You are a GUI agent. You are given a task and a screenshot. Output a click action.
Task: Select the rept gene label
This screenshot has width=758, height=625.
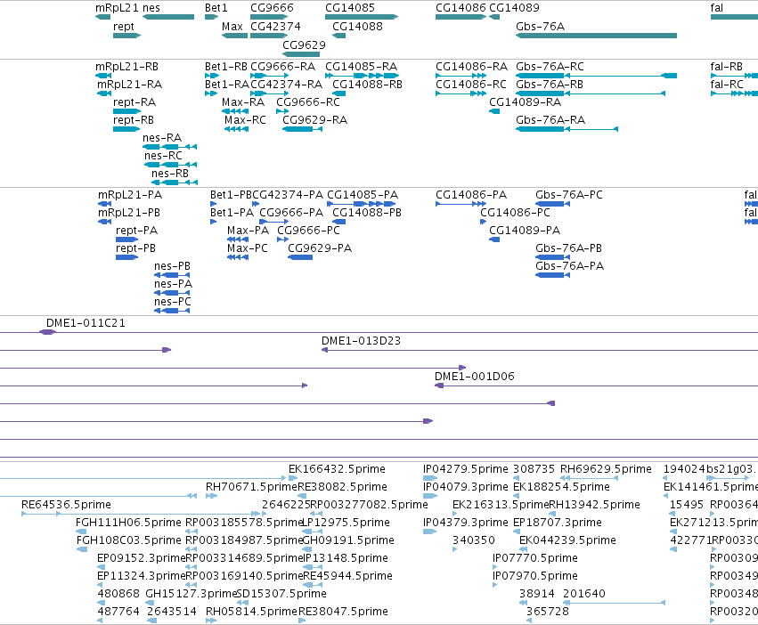[x=123, y=27]
